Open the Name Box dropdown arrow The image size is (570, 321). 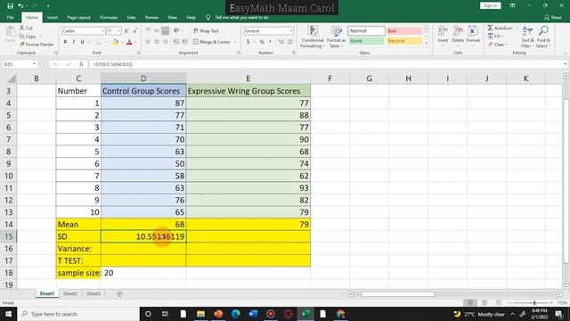coord(34,64)
